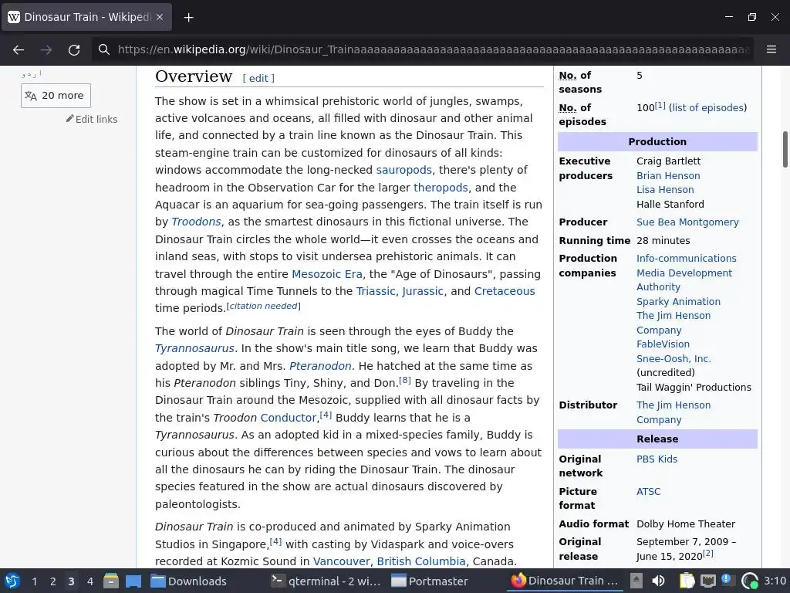Open the volume speaker tray icon

[x=658, y=581]
